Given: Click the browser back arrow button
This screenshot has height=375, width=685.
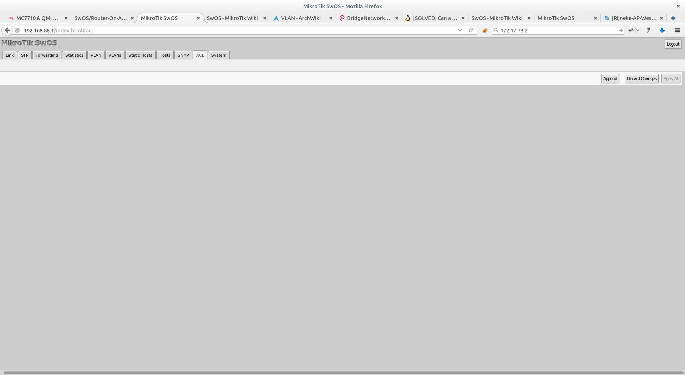Looking at the screenshot, I should [7, 30].
